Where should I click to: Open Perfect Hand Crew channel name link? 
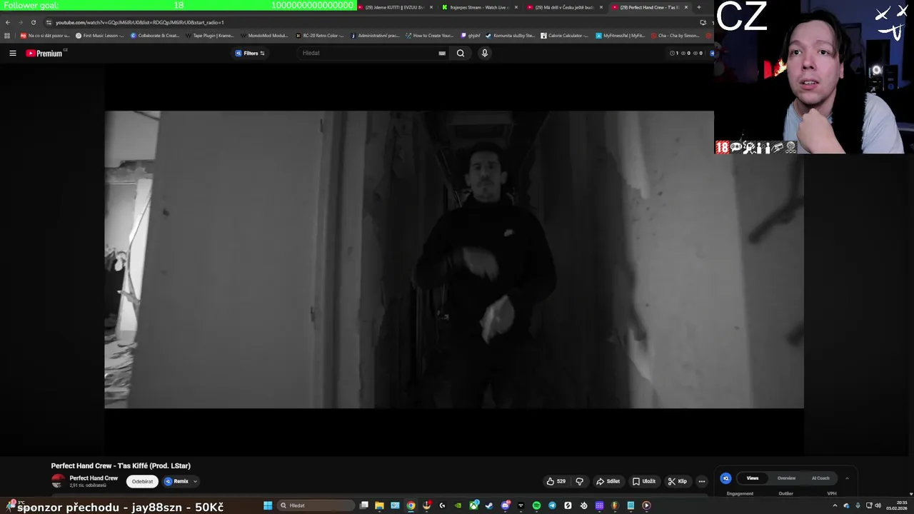pos(94,478)
